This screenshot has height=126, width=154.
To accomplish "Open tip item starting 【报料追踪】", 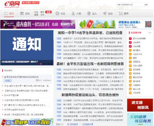I will pyautogui.click(x=27, y=91).
